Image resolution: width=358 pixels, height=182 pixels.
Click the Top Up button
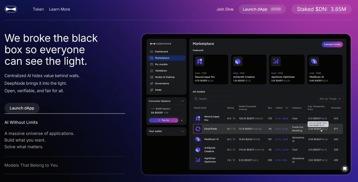(x=164, y=120)
